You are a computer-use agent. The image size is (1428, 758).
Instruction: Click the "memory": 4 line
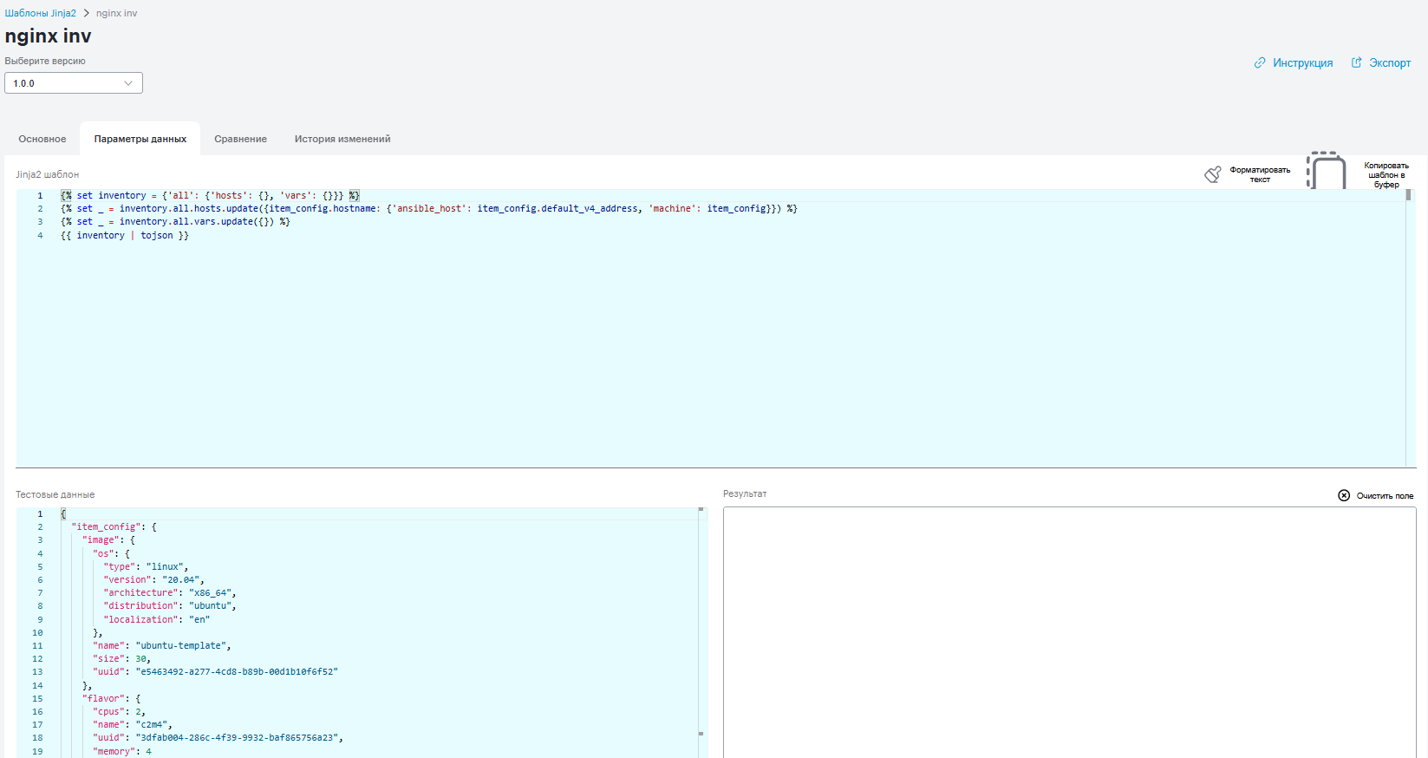coord(121,751)
